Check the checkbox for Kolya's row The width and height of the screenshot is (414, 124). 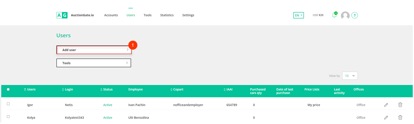[x=8, y=117]
